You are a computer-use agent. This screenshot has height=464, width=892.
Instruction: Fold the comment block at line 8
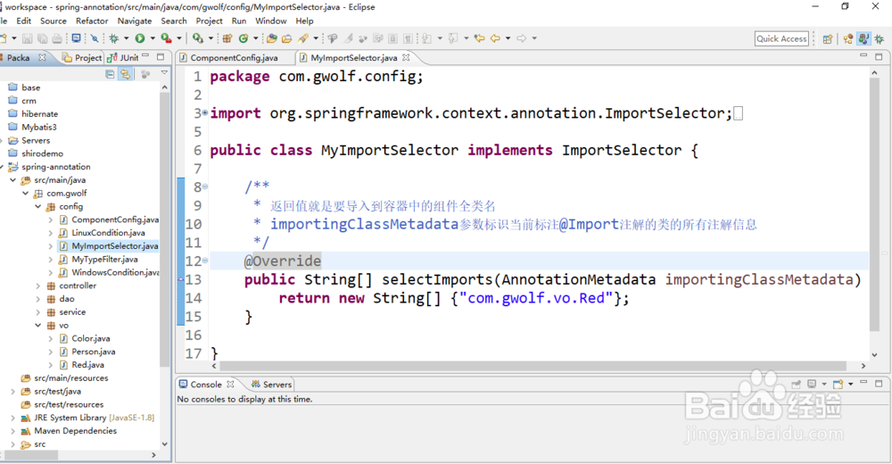point(205,186)
